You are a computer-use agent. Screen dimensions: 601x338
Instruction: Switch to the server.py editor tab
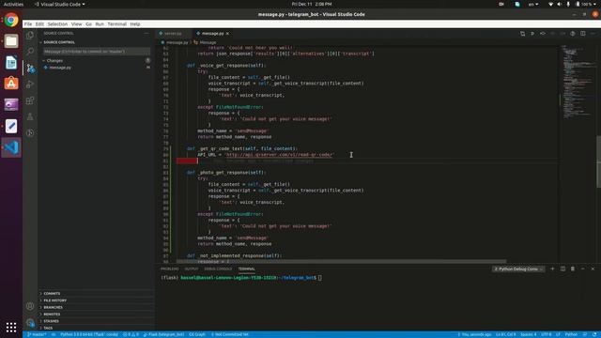point(173,34)
